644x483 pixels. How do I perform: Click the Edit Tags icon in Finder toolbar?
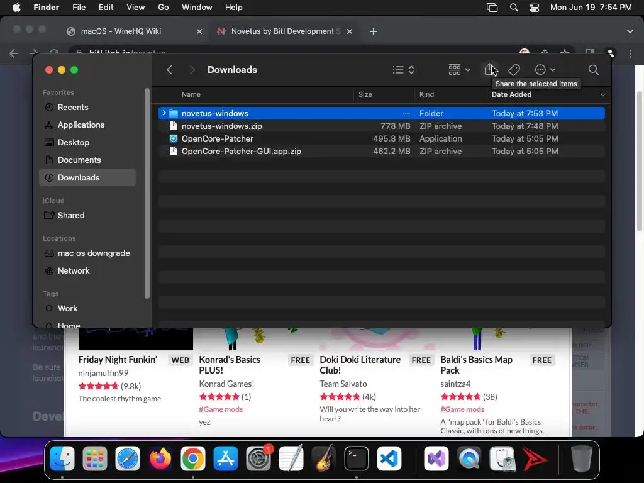pos(514,70)
